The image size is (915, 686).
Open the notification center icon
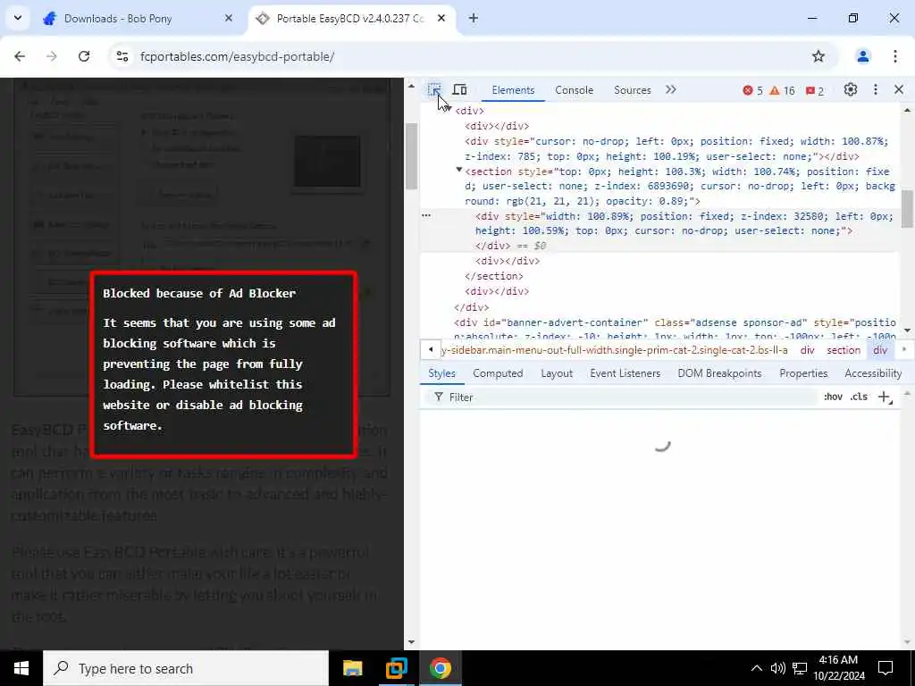[x=886, y=668]
